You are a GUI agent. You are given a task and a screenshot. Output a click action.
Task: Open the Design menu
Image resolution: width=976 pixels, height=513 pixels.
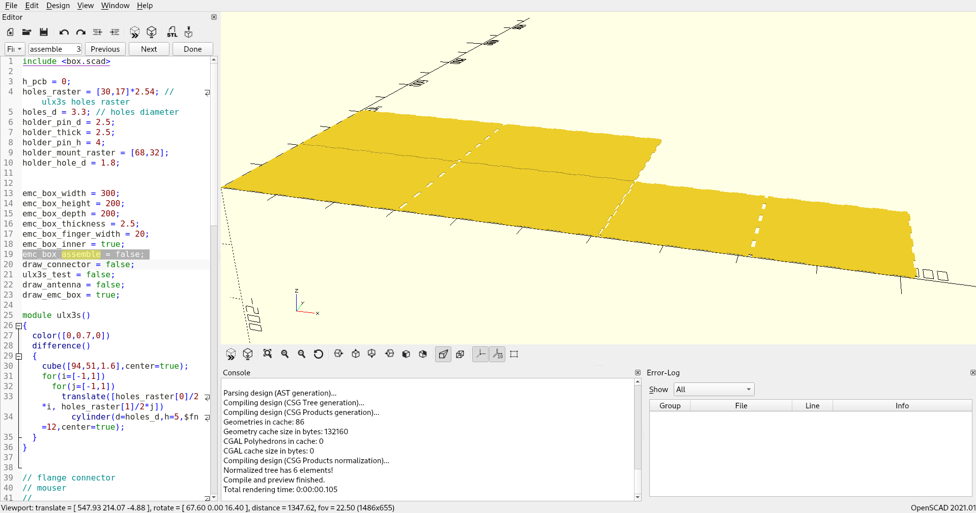pos(58,6)
